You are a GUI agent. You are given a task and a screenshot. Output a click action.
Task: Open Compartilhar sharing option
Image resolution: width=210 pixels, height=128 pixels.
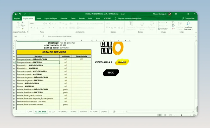coord(188,18)
